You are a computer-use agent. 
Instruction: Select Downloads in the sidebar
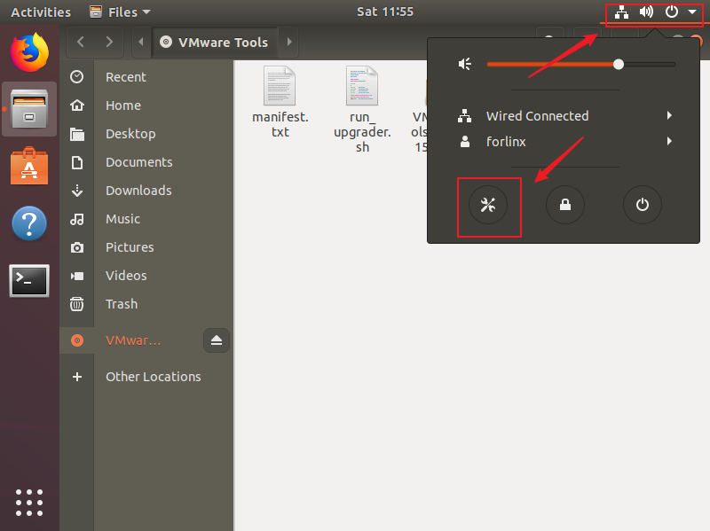138,191
